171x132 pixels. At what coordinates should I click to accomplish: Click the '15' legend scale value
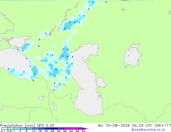coord(40,131)
